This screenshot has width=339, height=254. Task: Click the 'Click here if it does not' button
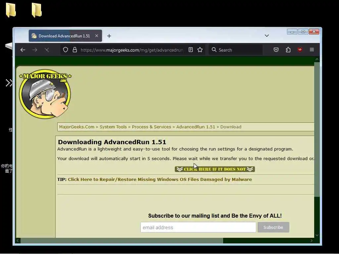215,169
